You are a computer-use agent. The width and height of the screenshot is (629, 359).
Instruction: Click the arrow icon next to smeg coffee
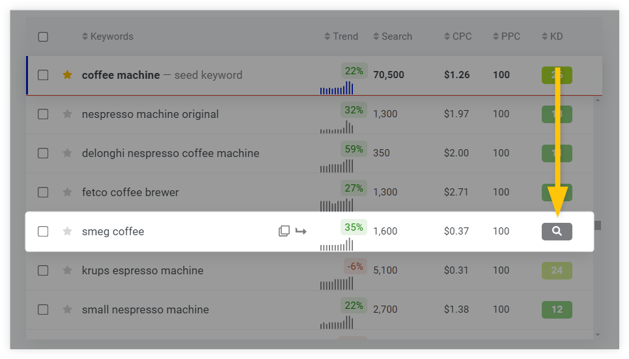(x=301, y=231)
